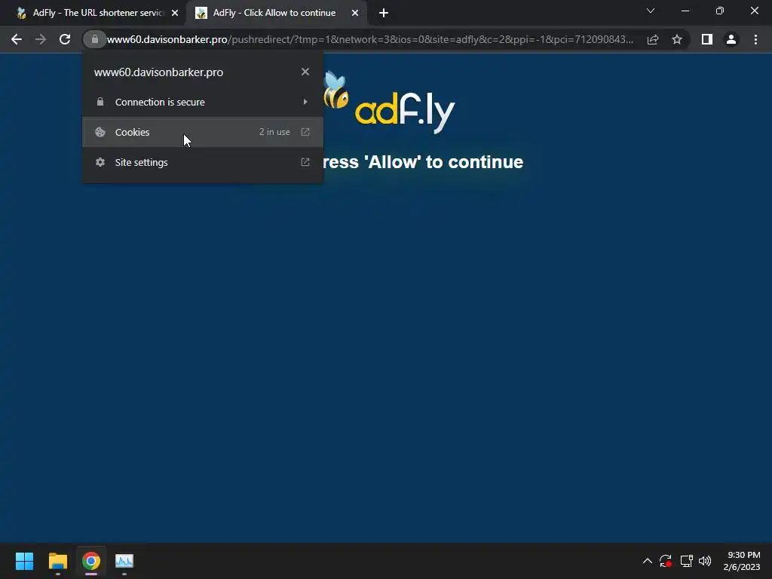
Task: Click the gear icon for Site settings
Action: (100, 162)
